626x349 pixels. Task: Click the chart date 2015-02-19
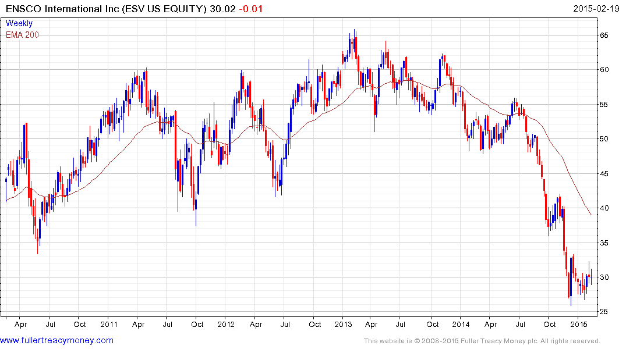tap(596, 9)
